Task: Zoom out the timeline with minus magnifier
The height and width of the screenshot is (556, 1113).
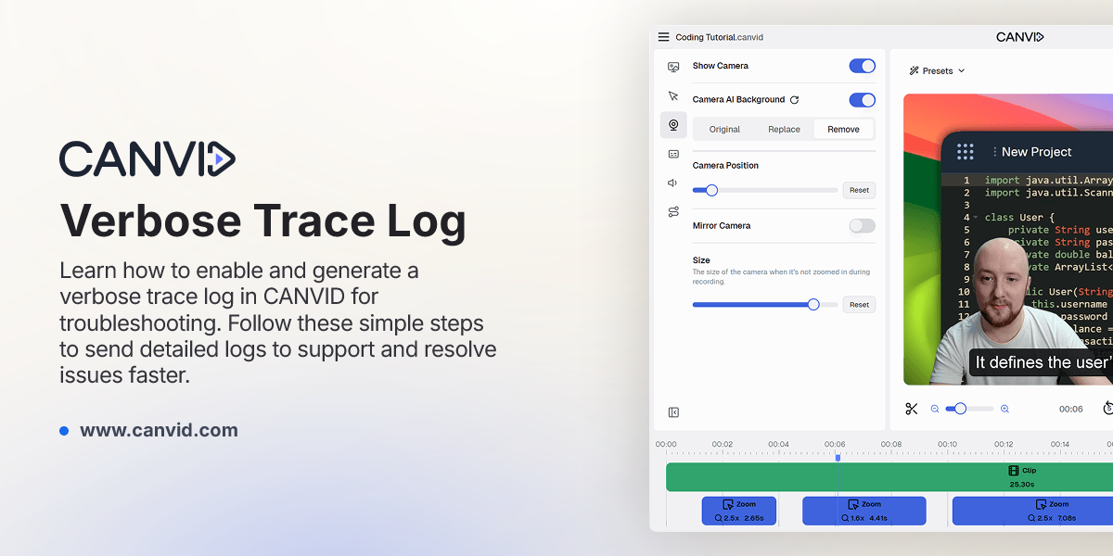Action: click(935, 409)
